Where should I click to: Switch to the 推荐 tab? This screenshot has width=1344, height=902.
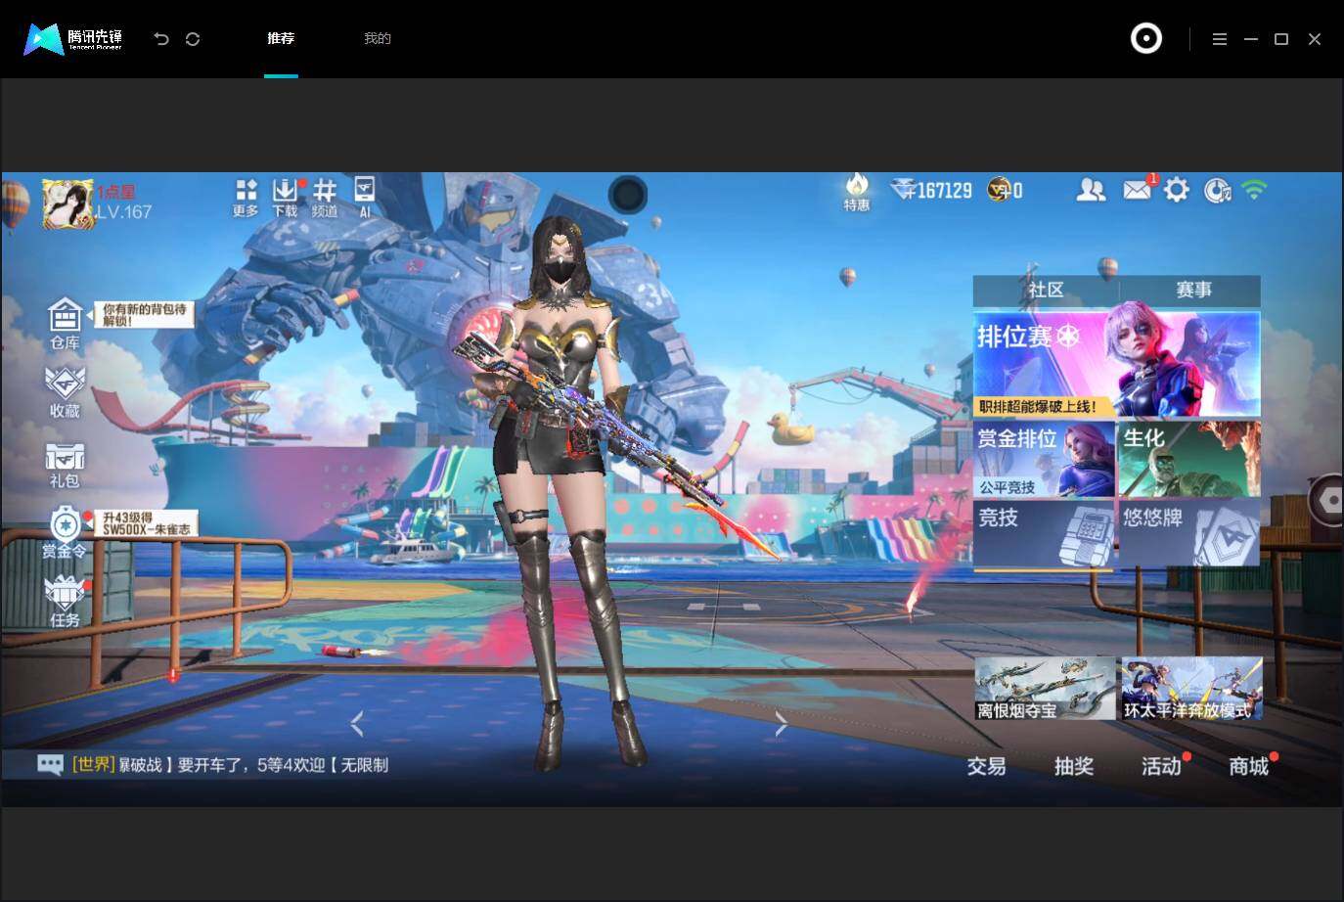tap(281, 39)
